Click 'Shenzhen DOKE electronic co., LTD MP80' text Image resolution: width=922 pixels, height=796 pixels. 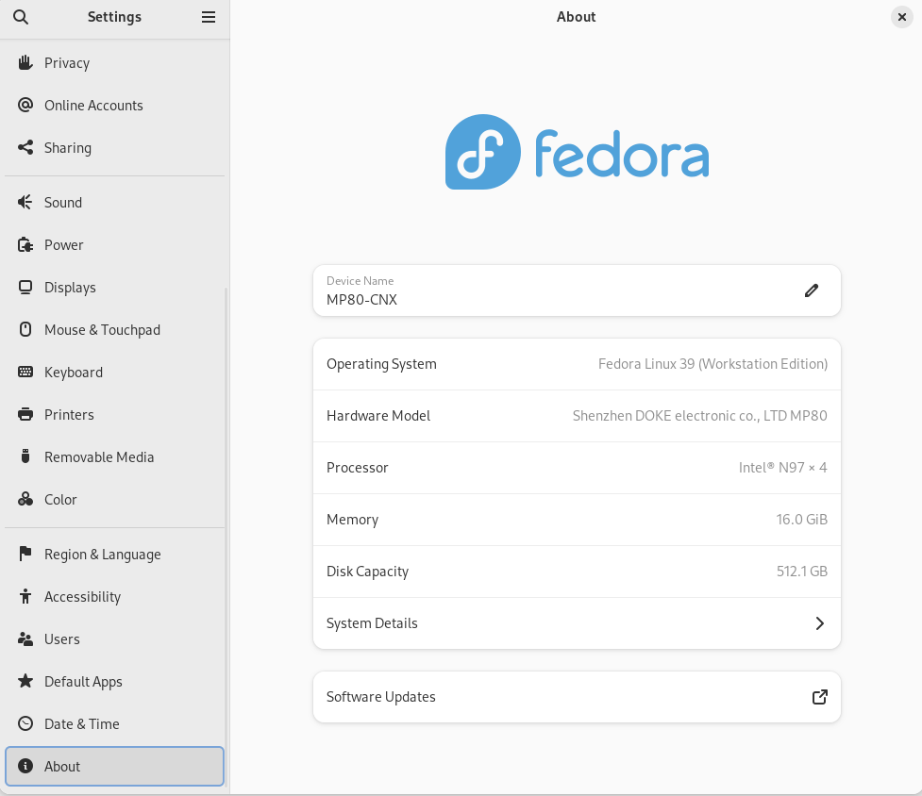[699, 416]
